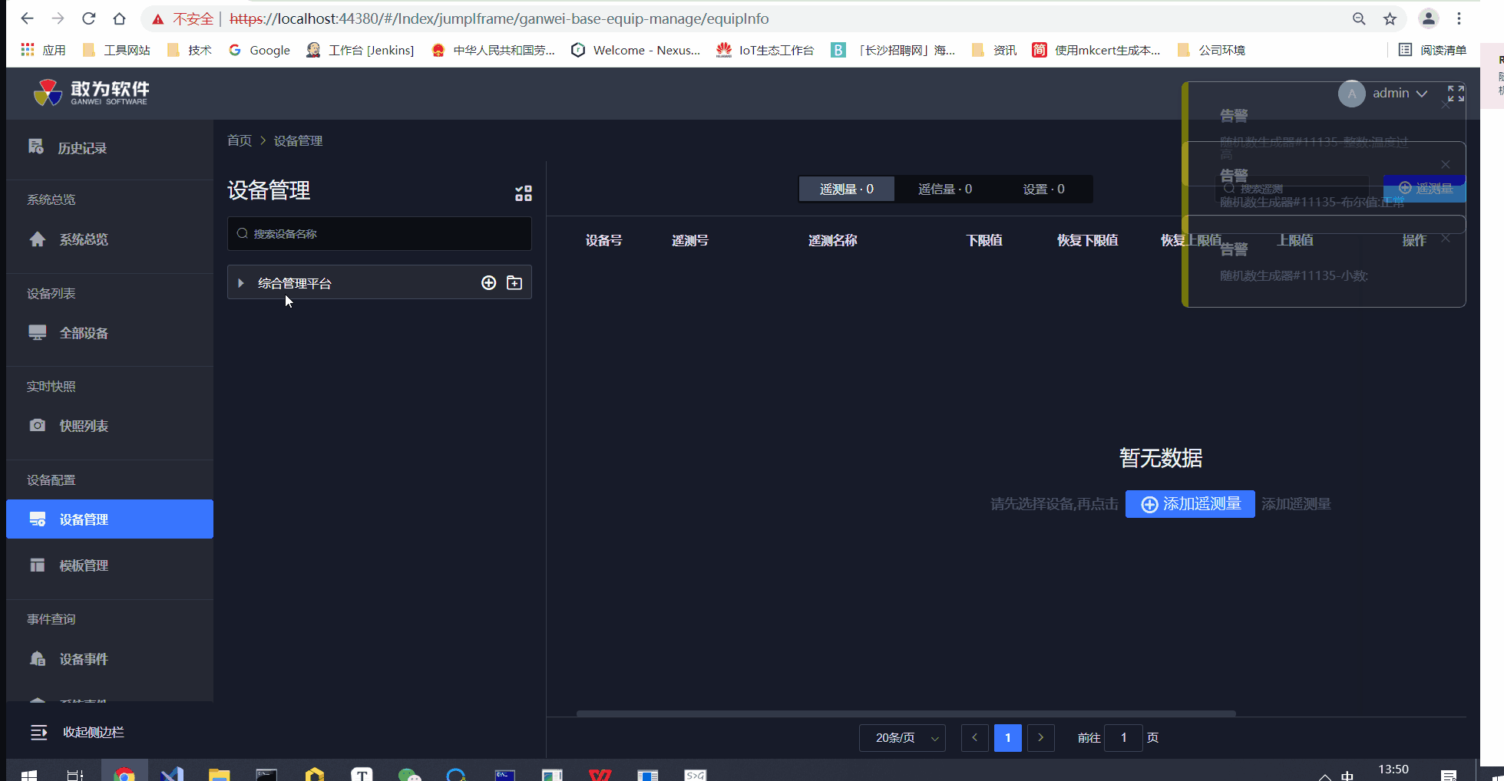Open the browser home page icon
The image size is (1504, 781).
tap(119, 18)
